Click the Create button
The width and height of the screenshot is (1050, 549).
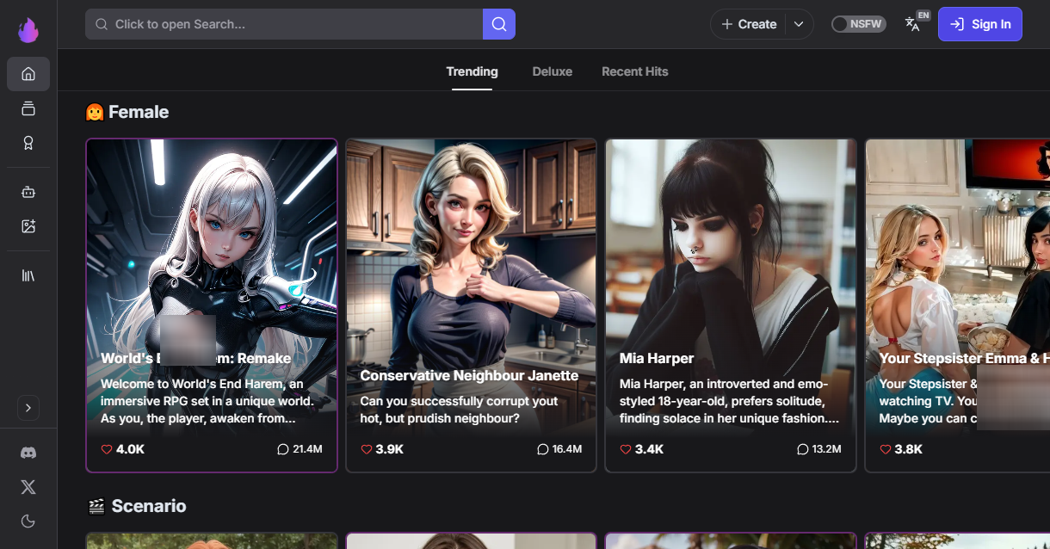pos(748,24)
